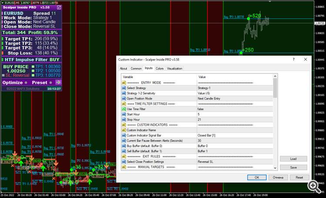Image resolution: width=326 pixels, height=198 pixels.
Task: Open the EURUSD,M5 chart dropdown triangle
Action: [x=3, y=3]
